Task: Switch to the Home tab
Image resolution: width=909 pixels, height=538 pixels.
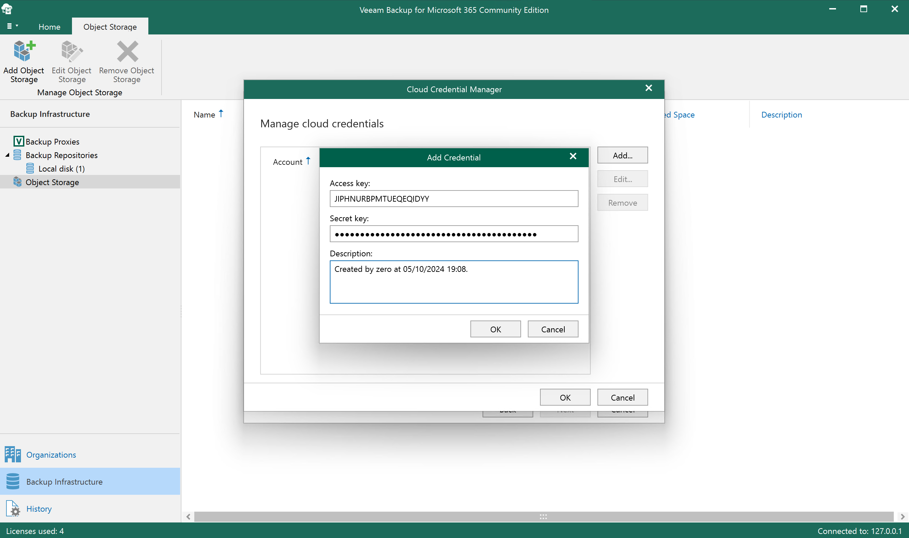Action: [x=49, y=26]
